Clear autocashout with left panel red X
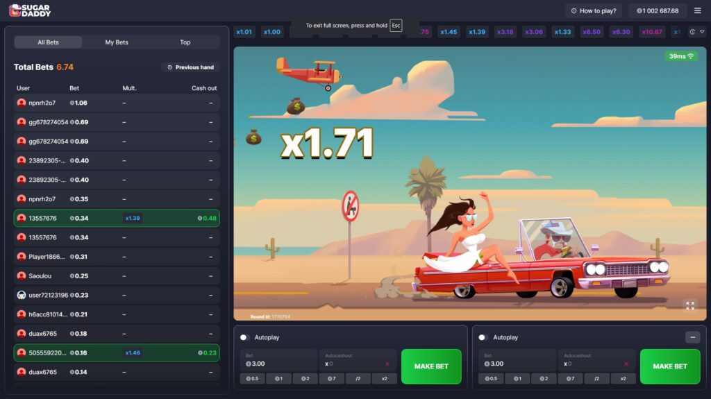 [x=387, y=364]
